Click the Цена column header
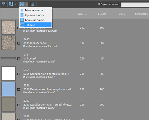The width and height of the screenshot is (149, 120). (122, 14)
